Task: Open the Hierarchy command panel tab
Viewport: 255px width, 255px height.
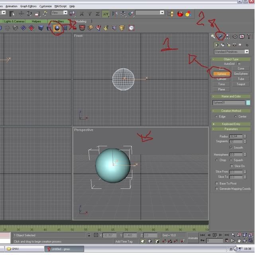Action: point(227,37)
